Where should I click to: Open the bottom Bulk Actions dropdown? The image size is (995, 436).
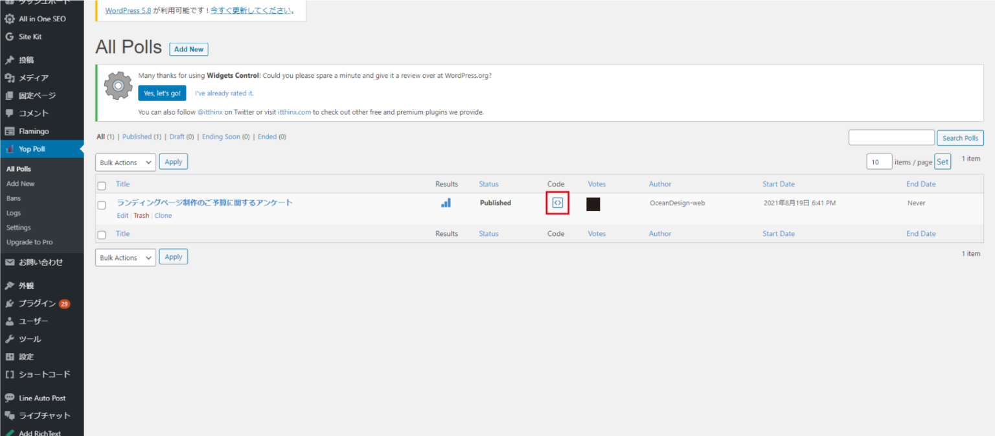click(126, 257)
